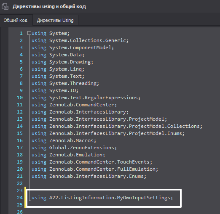Click line number 14 in the gutter
220x214 pixels.
pos(20,126)
